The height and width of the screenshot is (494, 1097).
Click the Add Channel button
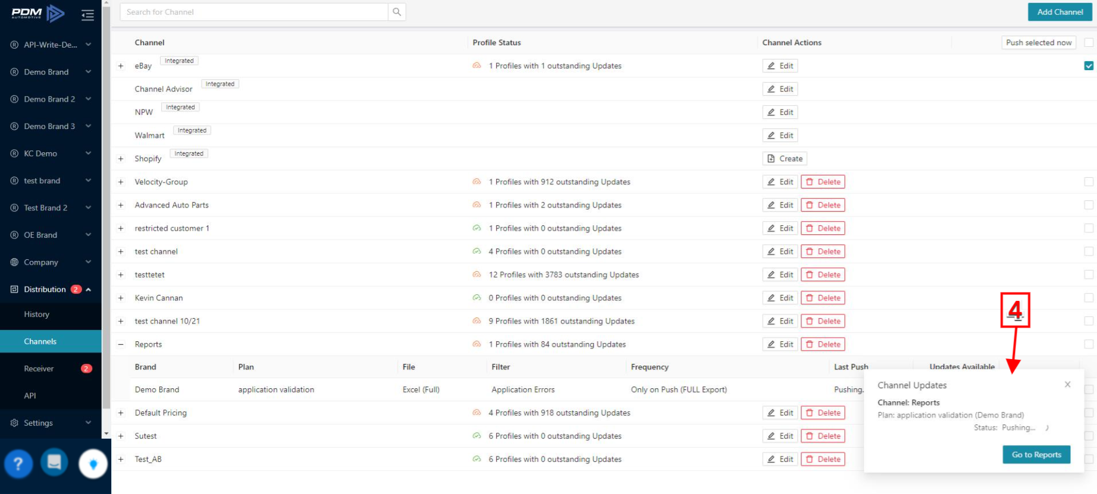tap(1060, 12)
